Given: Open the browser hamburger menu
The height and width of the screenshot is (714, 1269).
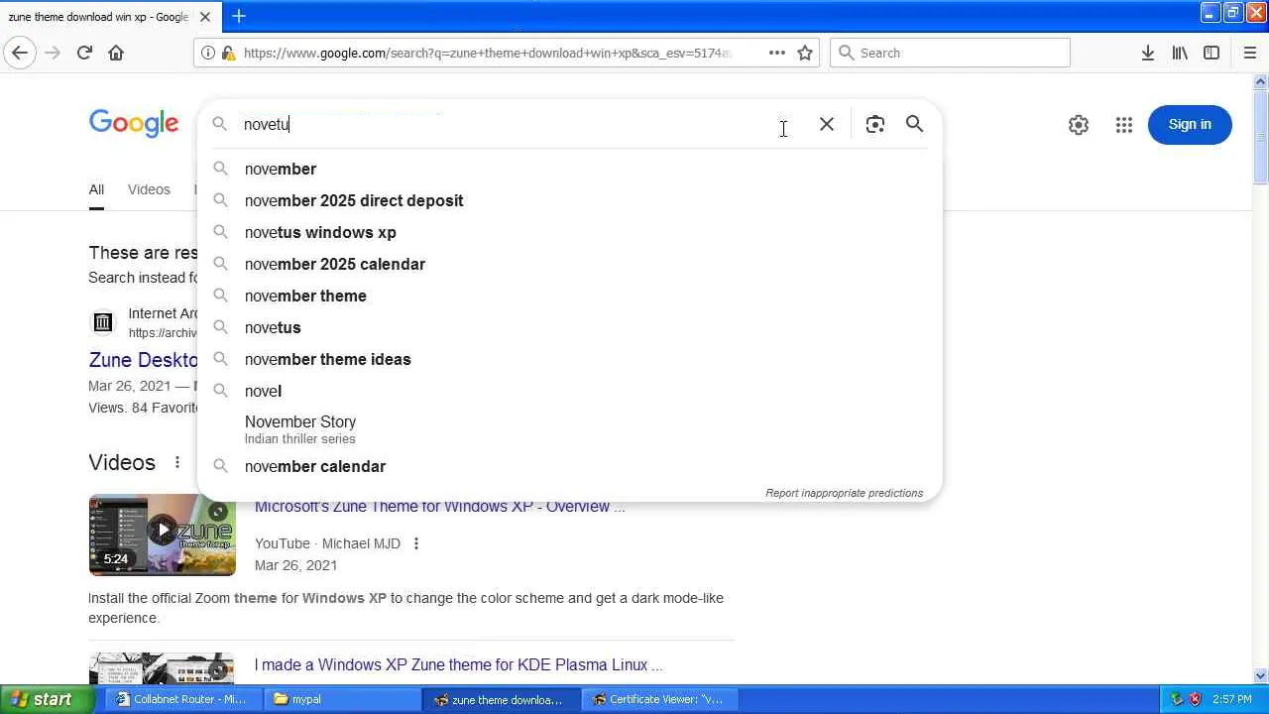Looking at the screenshot, I should tap(1250, 53).
